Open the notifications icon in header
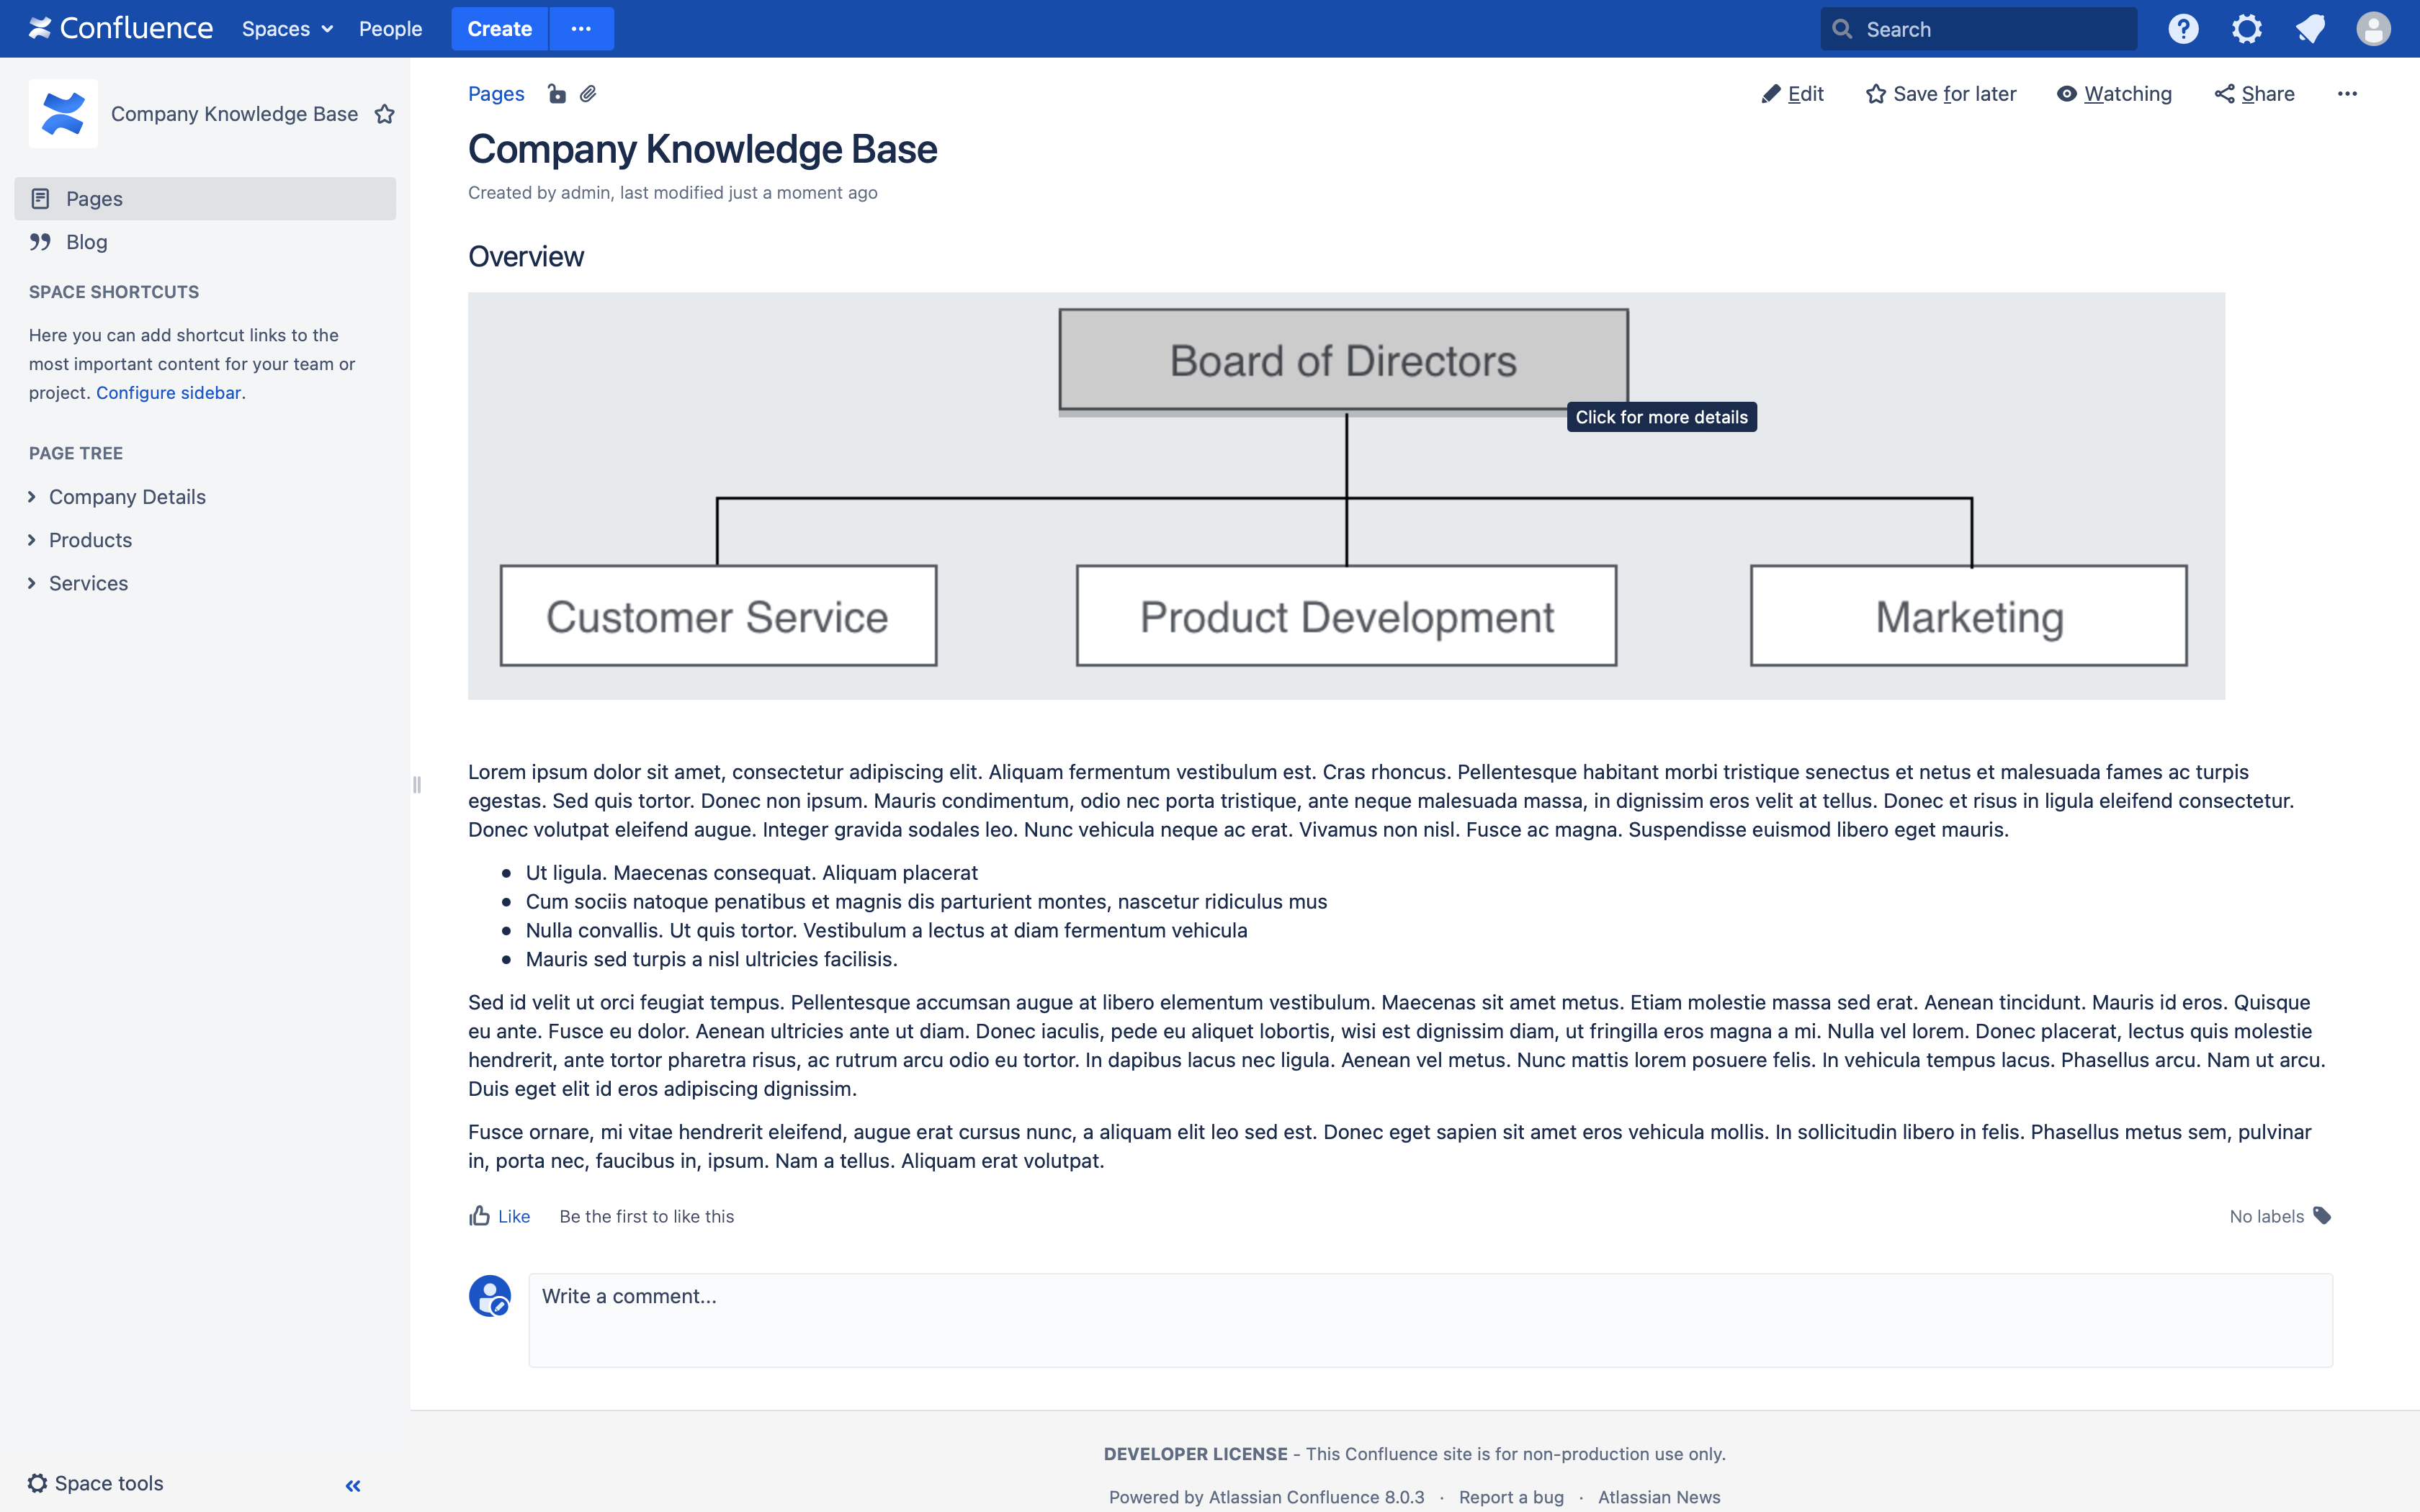The height and width of the screenshot is (1512, 2420). coord(2310,29)
